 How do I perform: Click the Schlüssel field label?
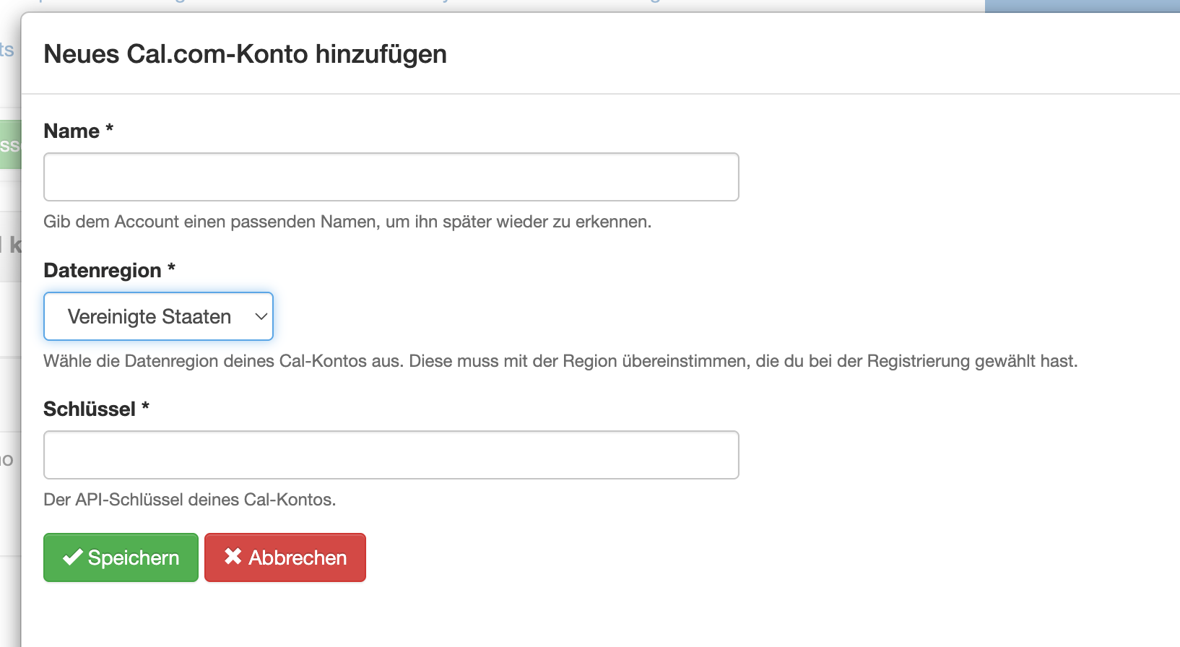90,409
